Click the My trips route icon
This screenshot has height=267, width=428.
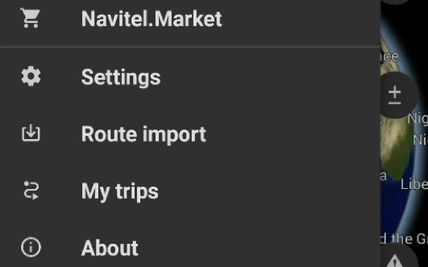tap(31, 190)
